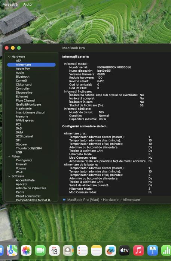The height and width of the screenshot is (261, 171).
Task: Select SAS in the sidebar
Action: [19, 128]
